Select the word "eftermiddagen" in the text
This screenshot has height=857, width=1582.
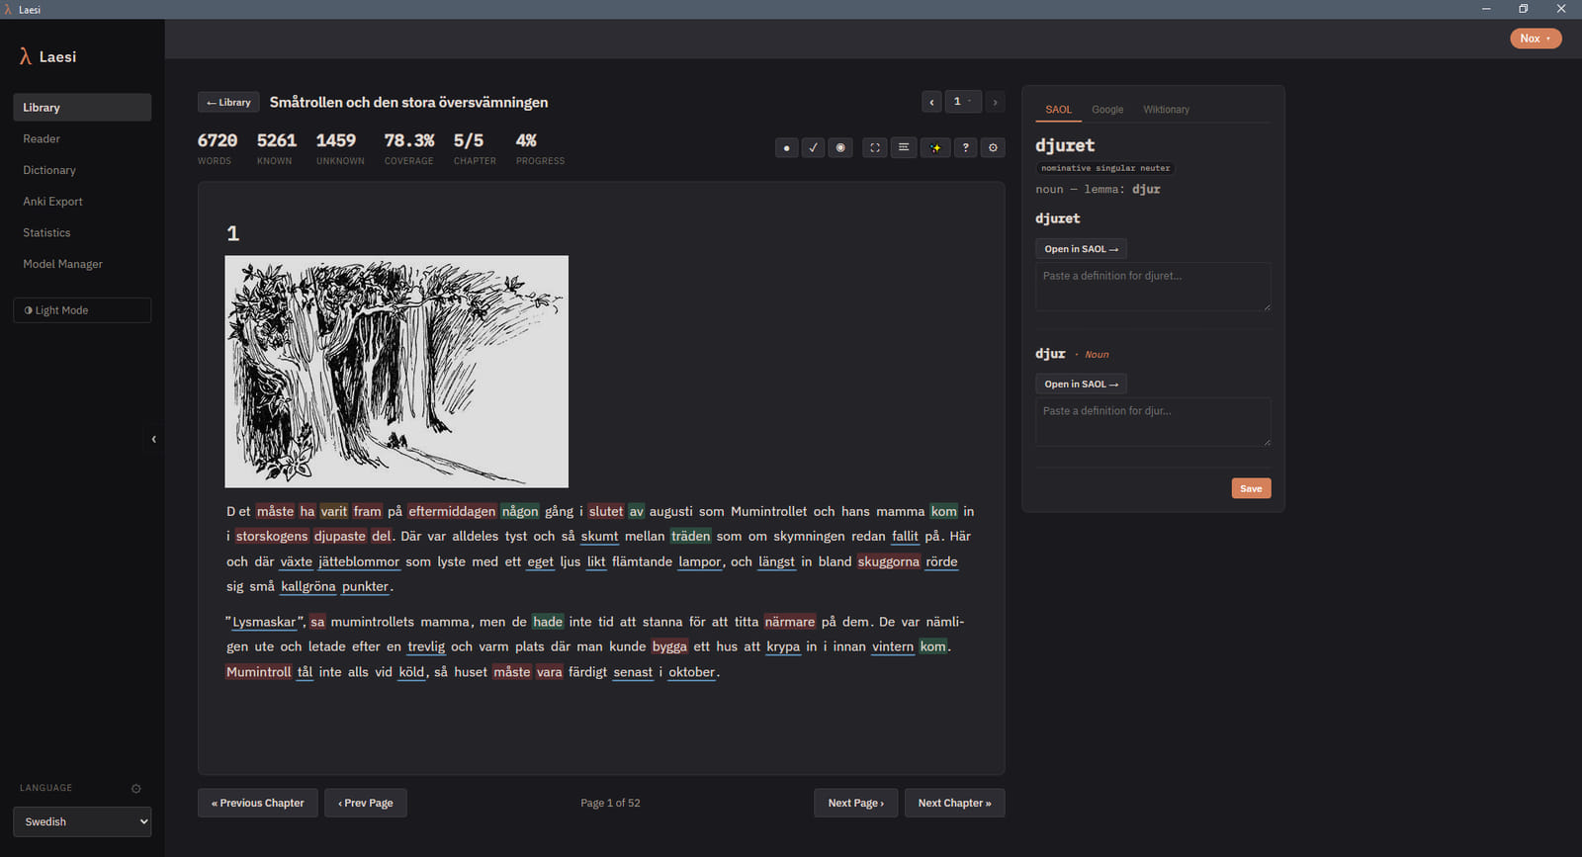(x=452, y=511)
